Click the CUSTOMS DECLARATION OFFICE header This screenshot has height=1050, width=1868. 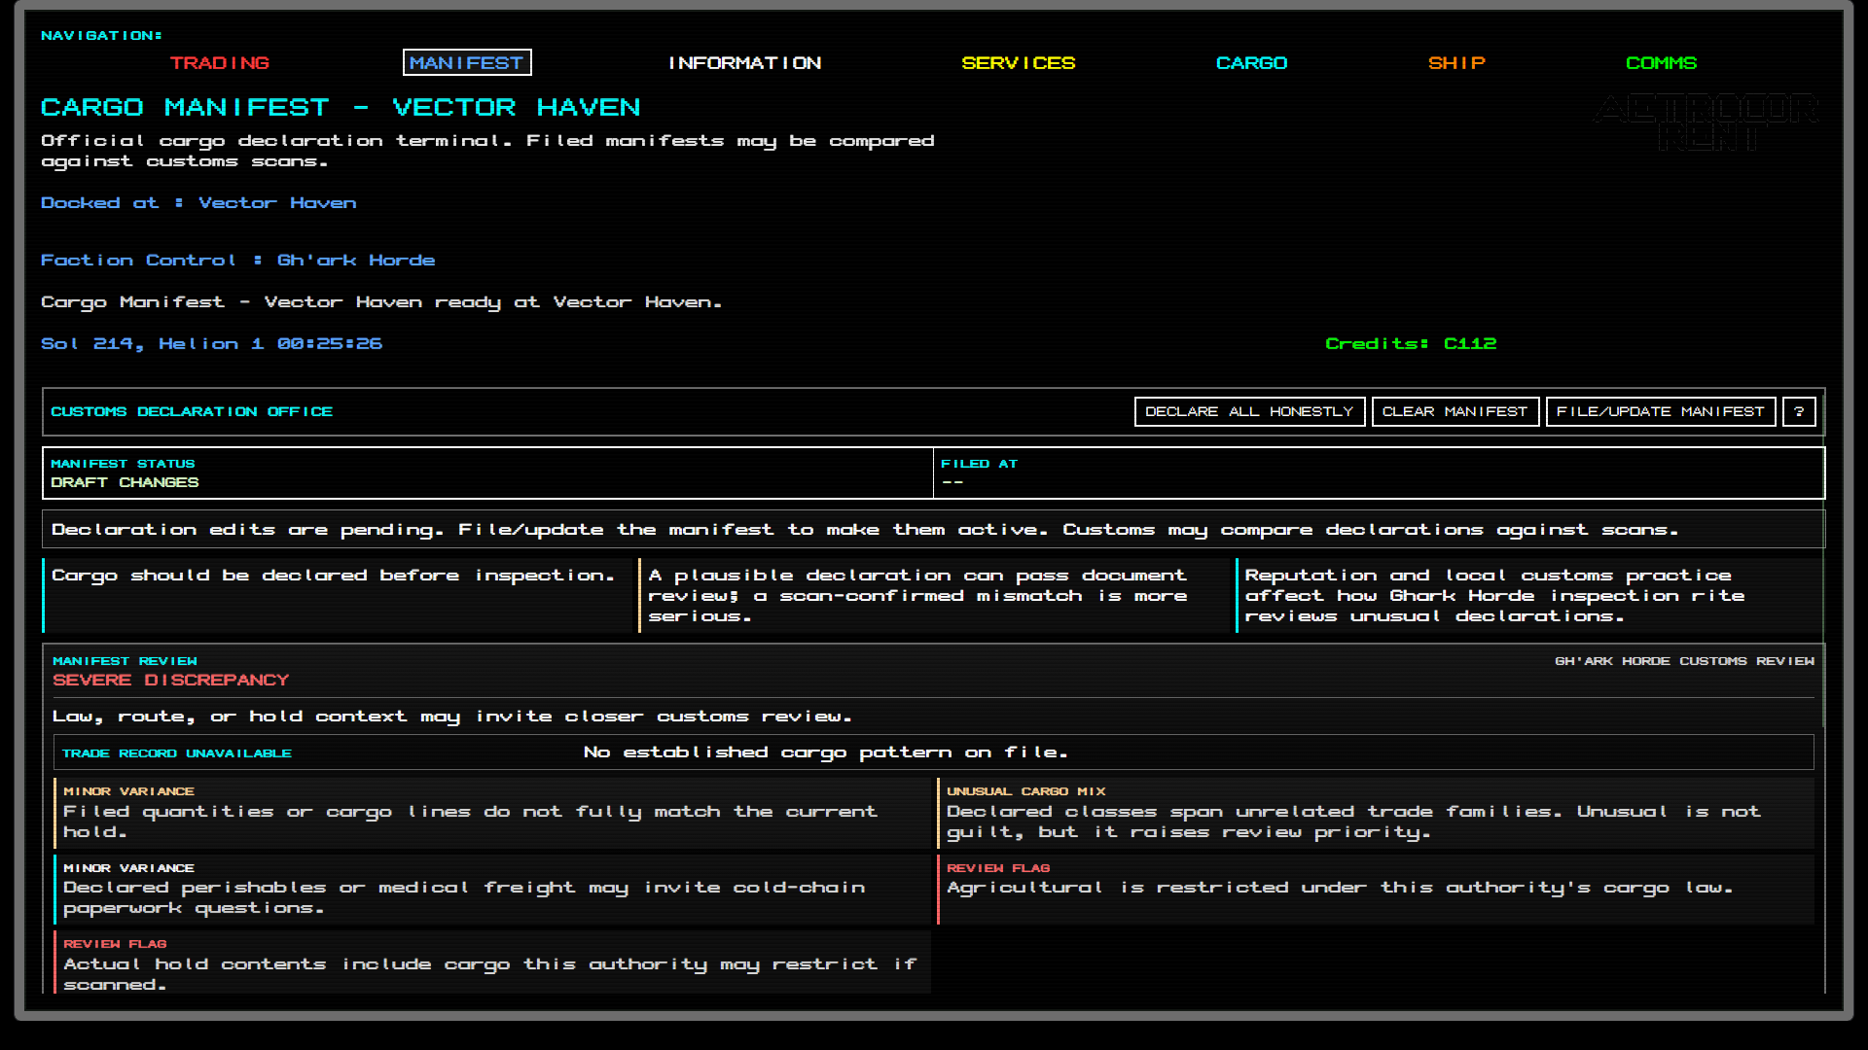(x=192, y=412)
